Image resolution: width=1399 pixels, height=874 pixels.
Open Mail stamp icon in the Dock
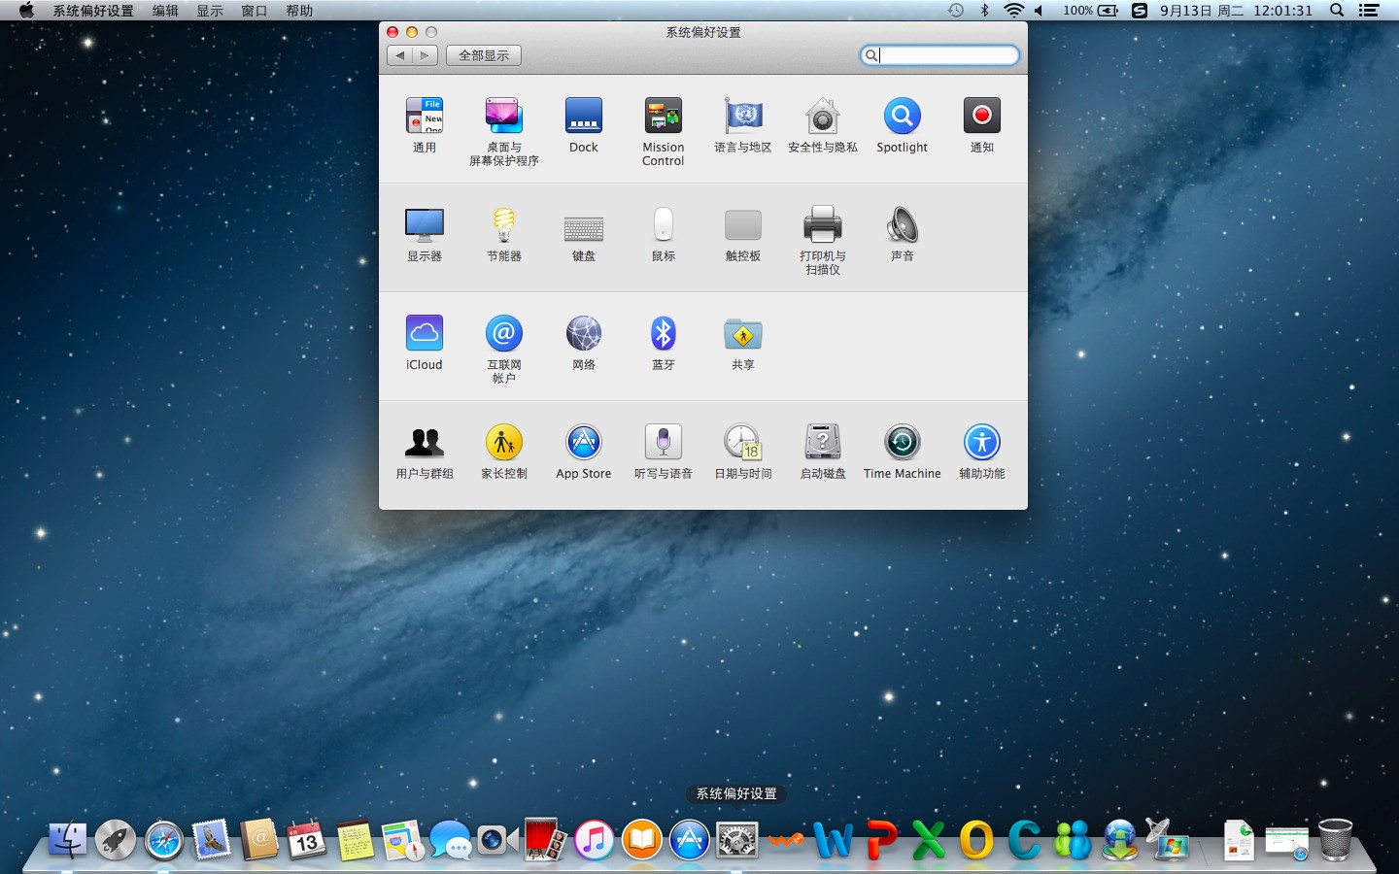(x=211, y=840)
